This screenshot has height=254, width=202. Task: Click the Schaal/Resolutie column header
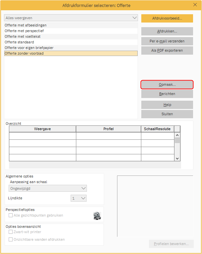(x=157, y=129)
